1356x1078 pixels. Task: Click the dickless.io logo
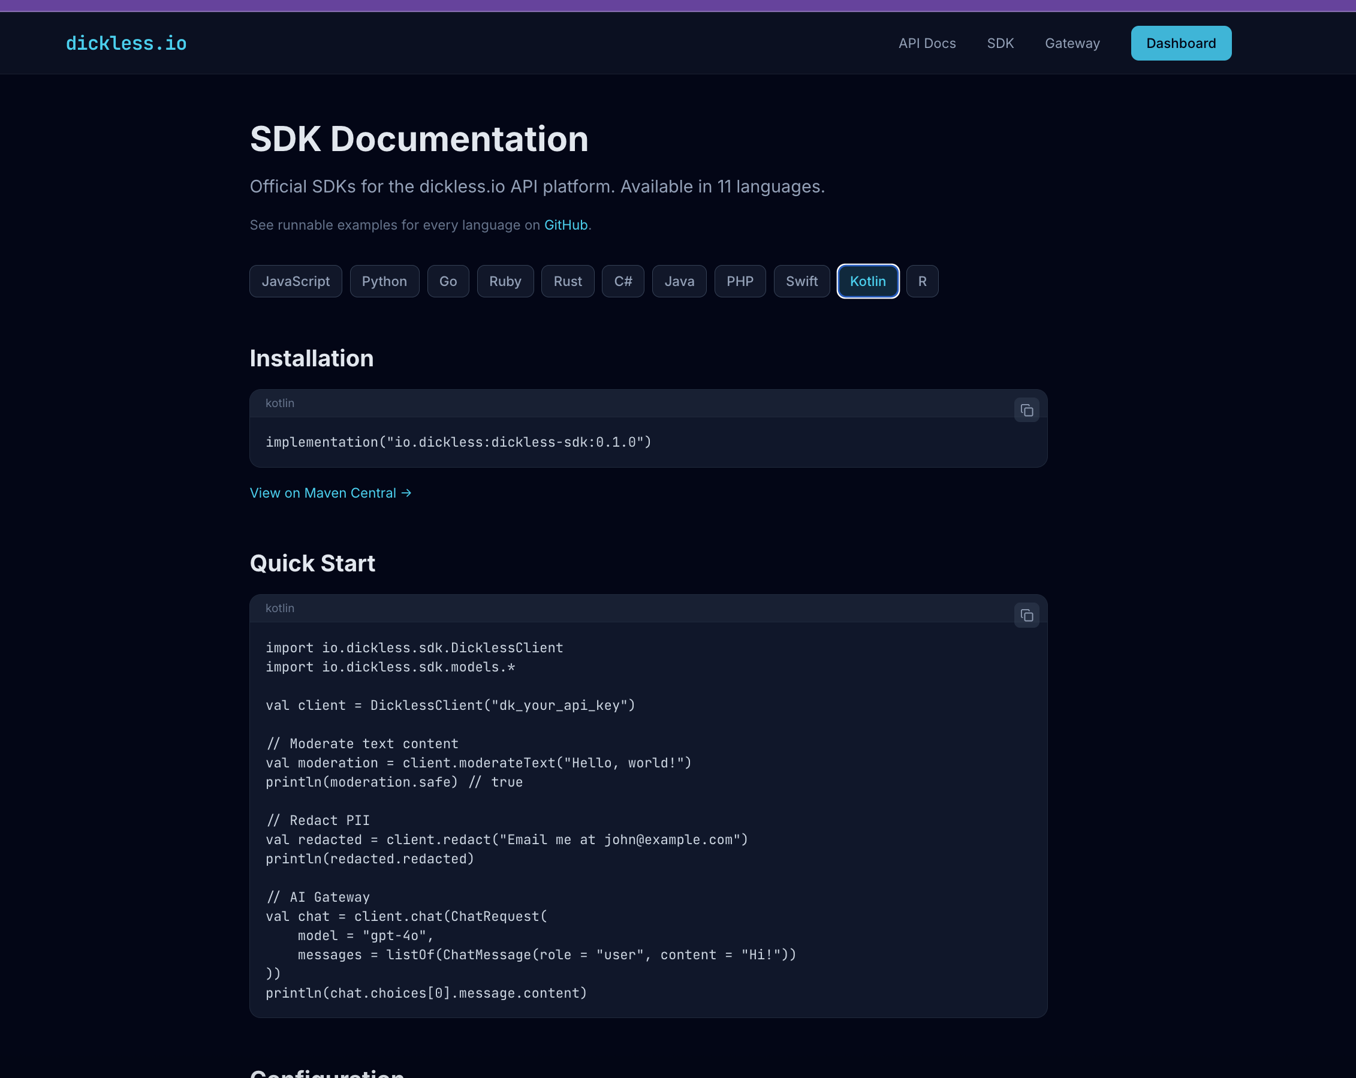pos(126,43)
